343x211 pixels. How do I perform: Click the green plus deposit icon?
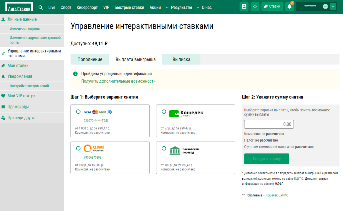point(333,7)
